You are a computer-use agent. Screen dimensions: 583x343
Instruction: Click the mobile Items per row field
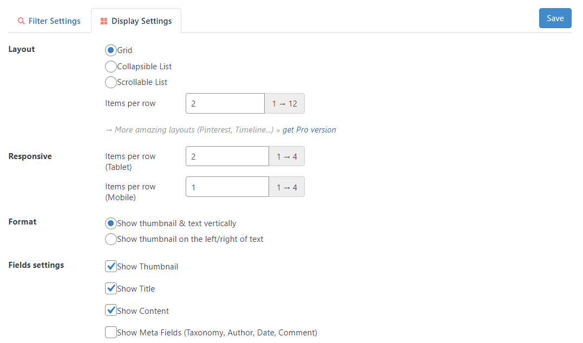click(227, 186)
